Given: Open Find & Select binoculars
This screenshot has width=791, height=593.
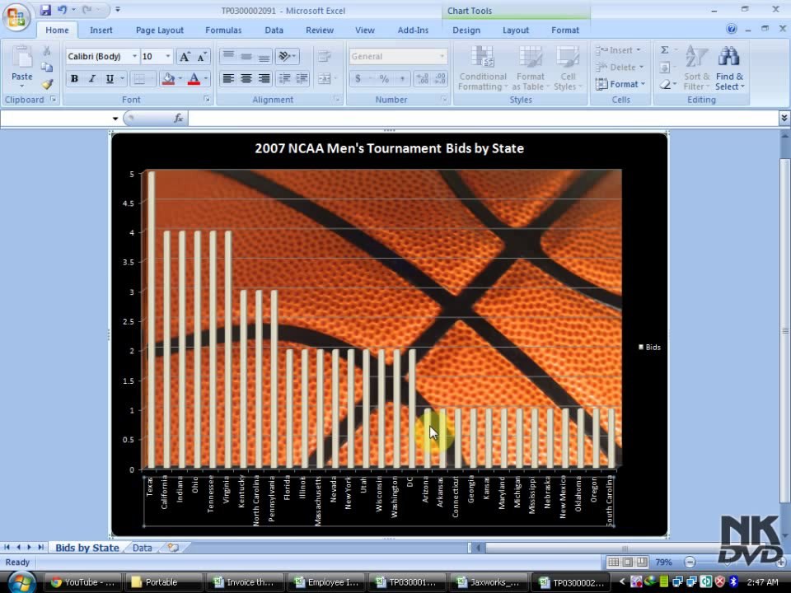Looking at the screenshot, I should coord(729,68).
